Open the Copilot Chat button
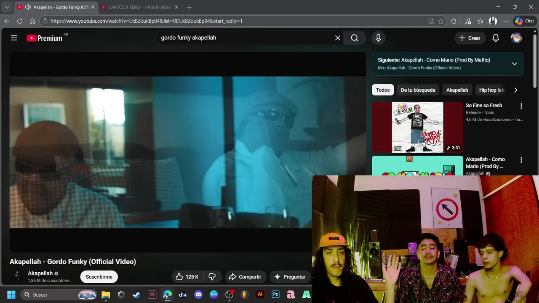The width and height of the screenshot is (539, 303). pos(524,21)
